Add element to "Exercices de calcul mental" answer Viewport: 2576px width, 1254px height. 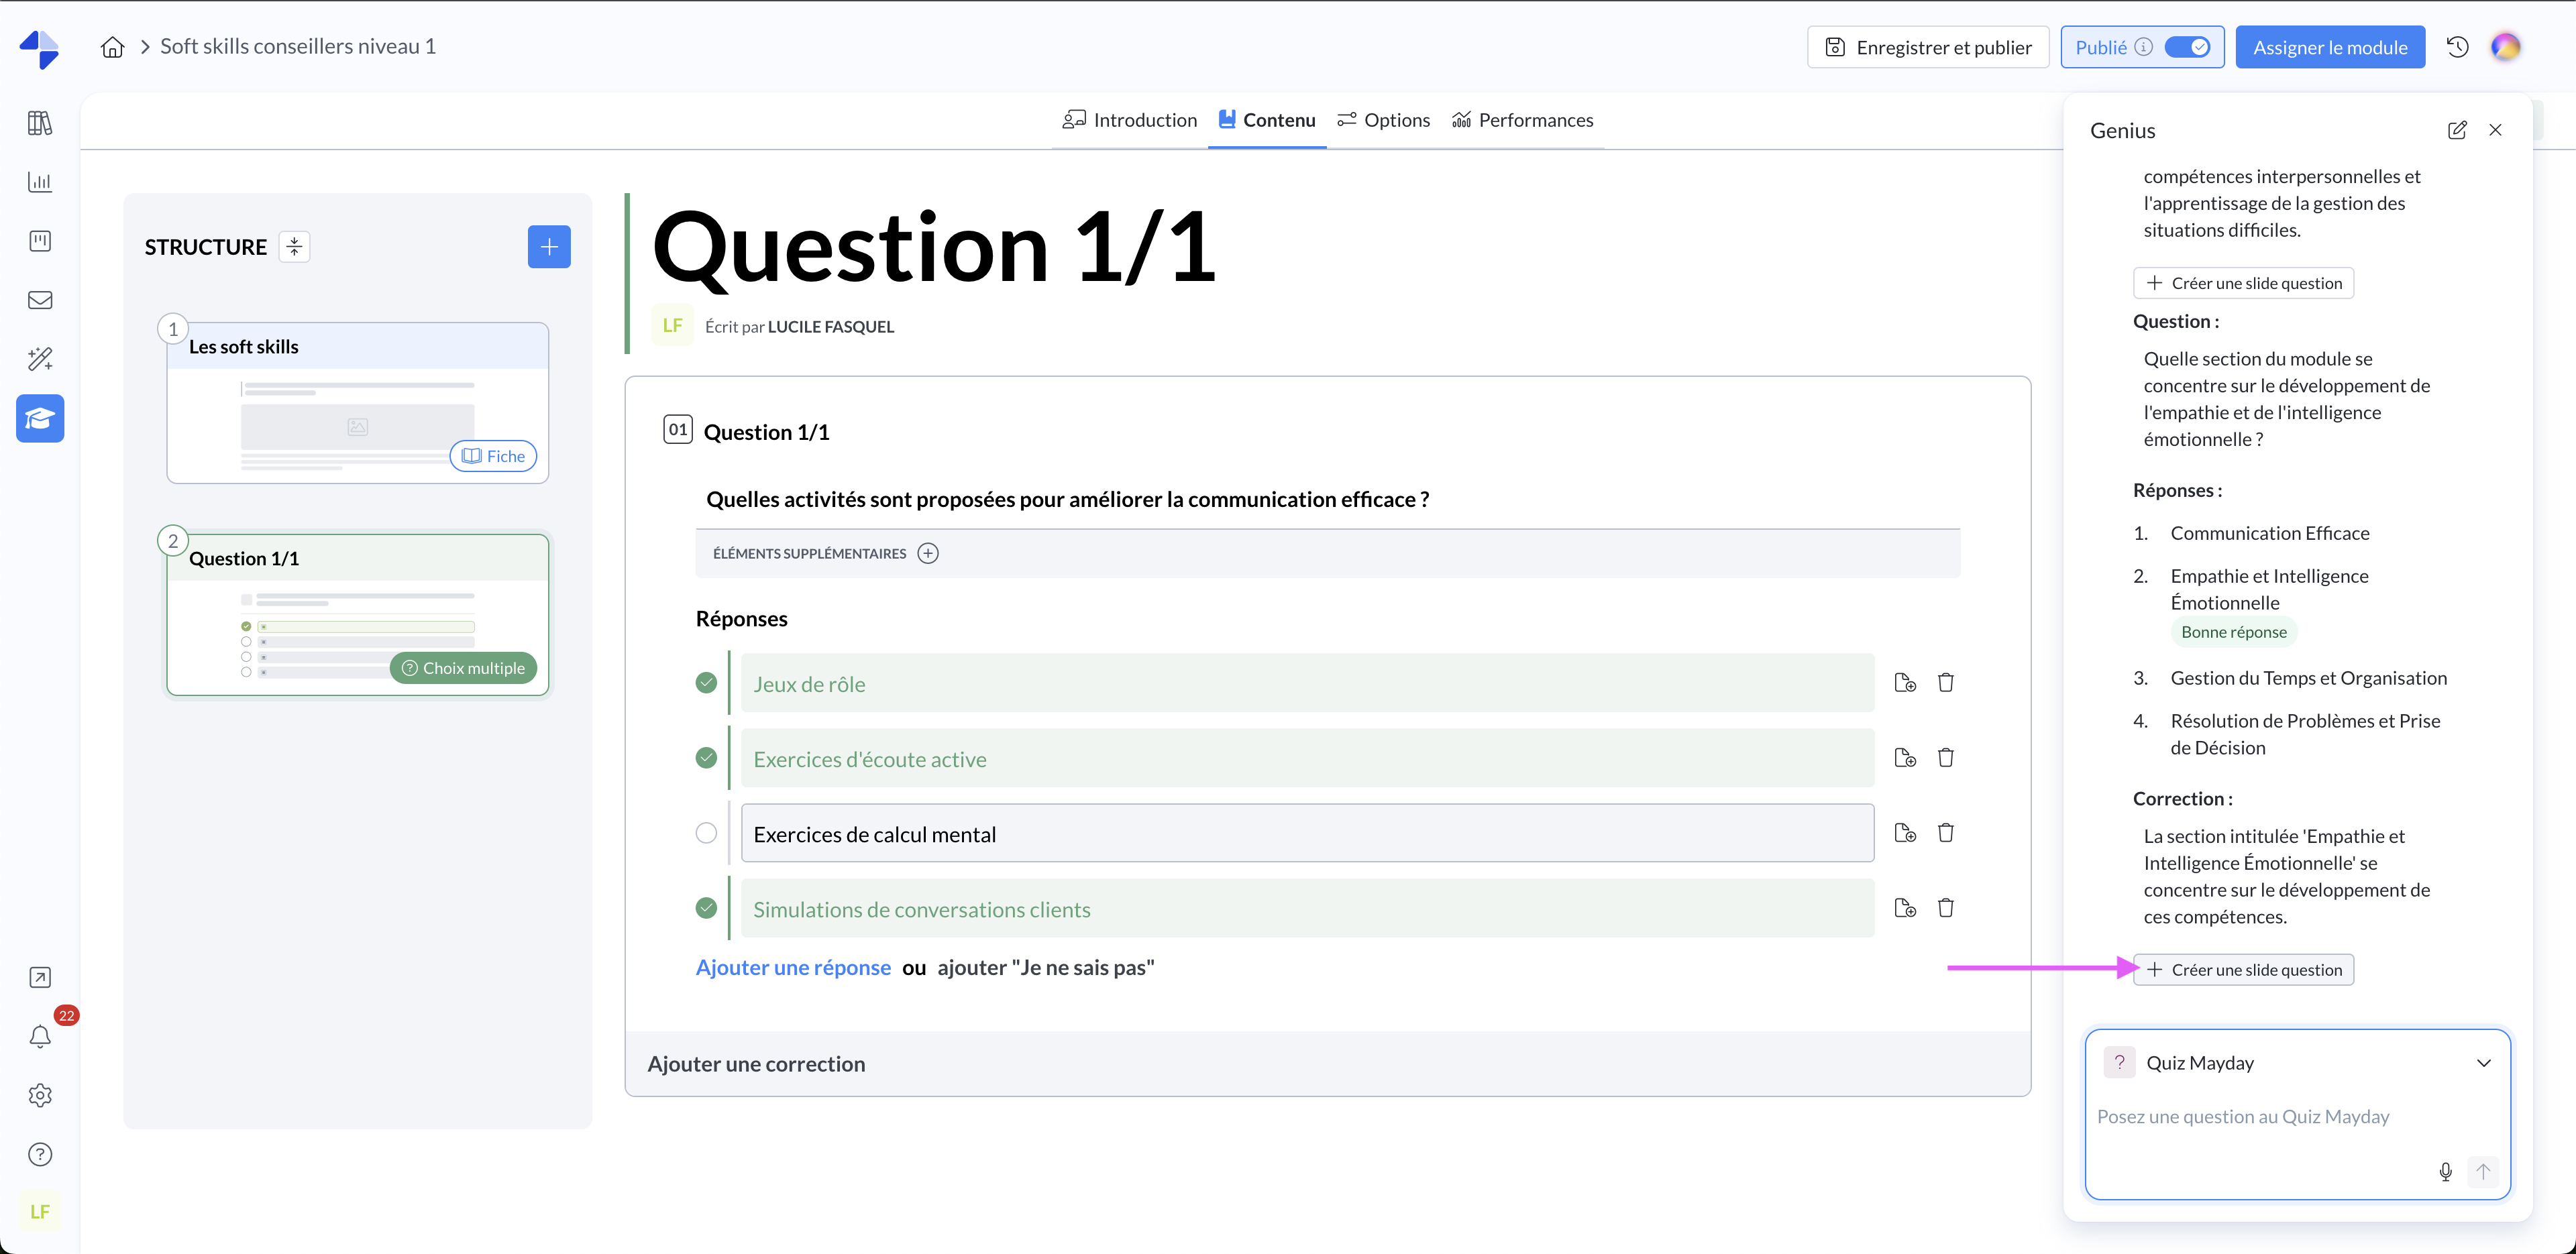coord(1905,833)
